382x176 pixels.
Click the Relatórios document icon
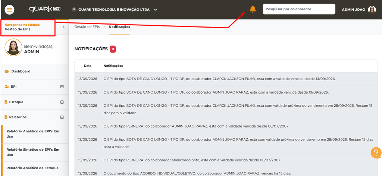(6, 117)
